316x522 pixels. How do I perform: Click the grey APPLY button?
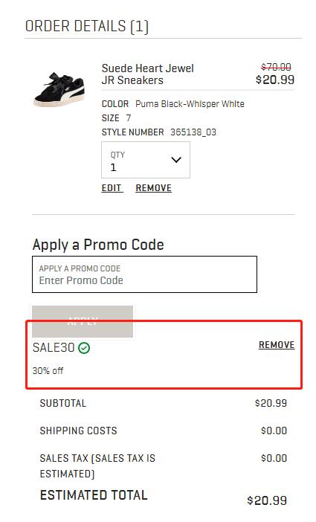[x=83, y=321]
